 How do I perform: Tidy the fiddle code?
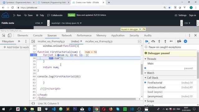tap(40, 15)
